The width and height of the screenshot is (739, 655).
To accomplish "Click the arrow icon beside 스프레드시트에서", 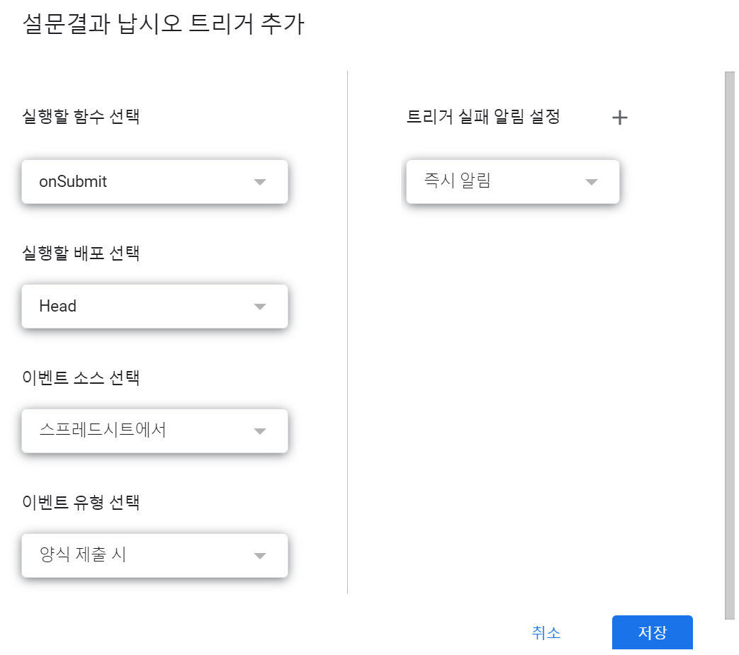I will pos(261,431).
